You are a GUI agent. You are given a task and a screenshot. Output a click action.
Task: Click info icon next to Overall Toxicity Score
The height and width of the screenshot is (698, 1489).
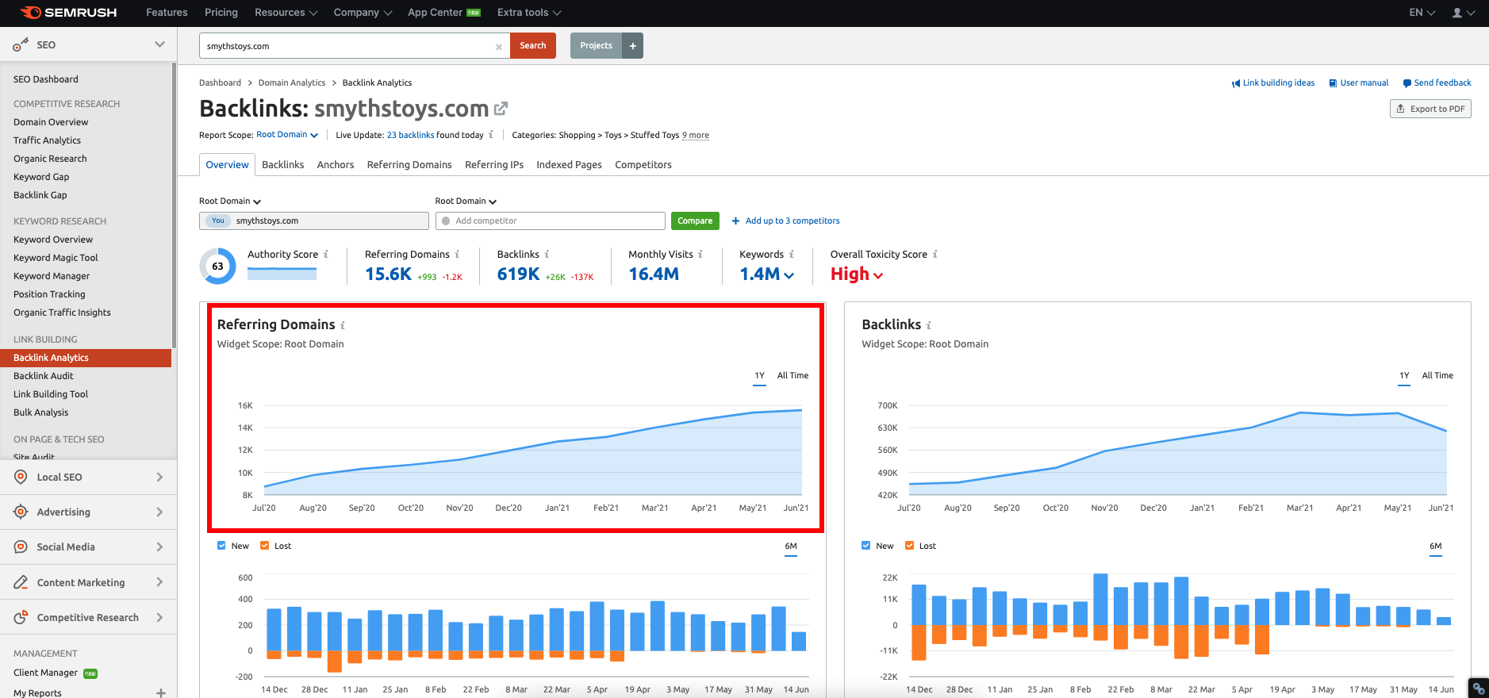[935, 255]
